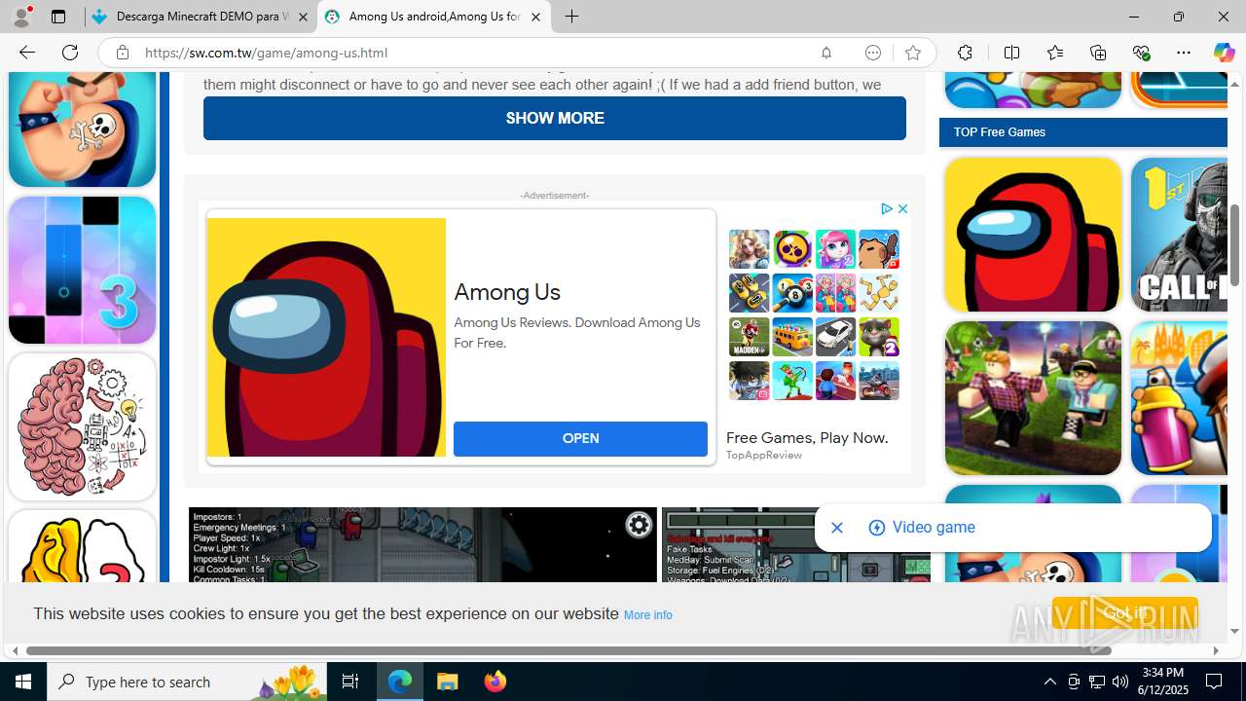1246x701 pixels.
Task: Open Task View on taskbar
Action: [350, 682]
